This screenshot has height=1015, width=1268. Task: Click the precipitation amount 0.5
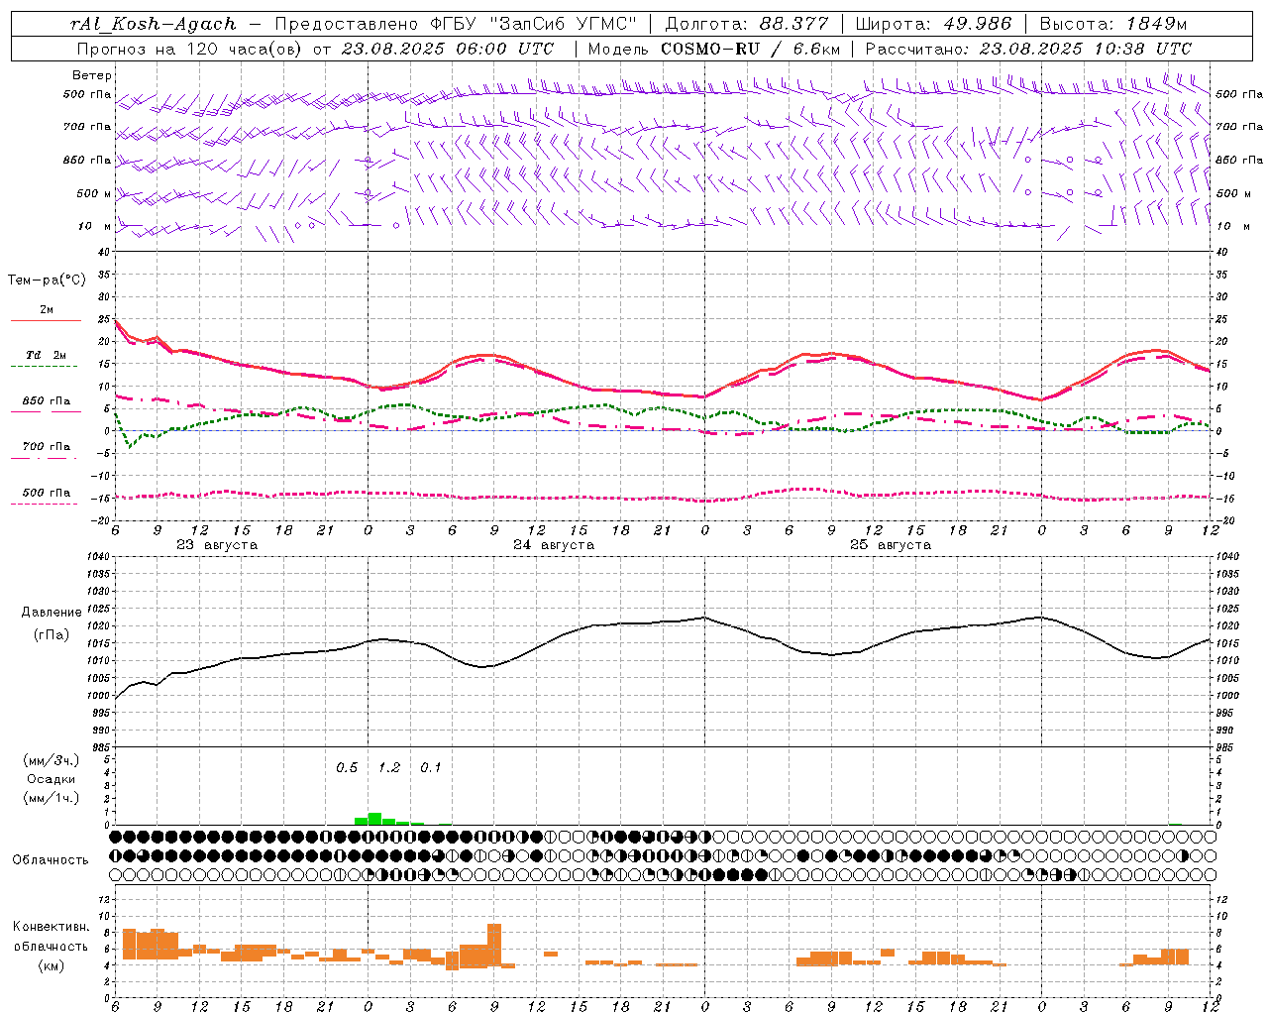[x=347, y=768]
